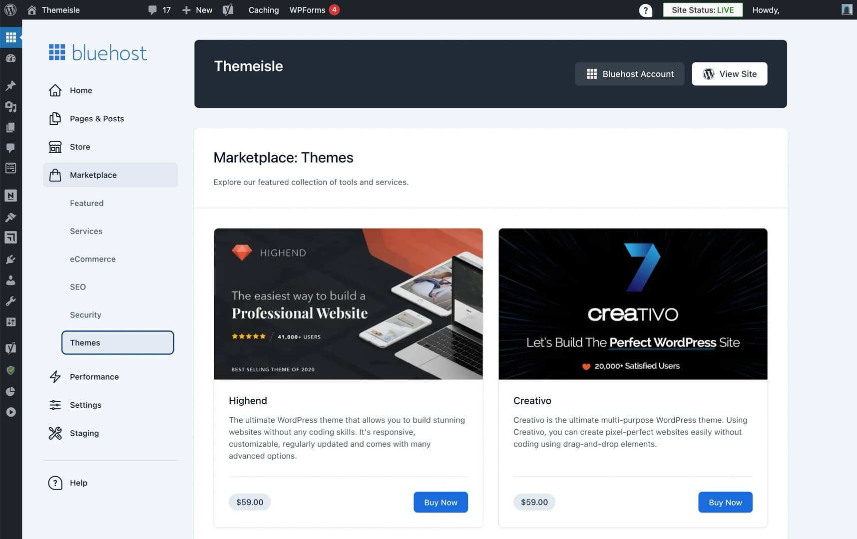The width and height of the screenshot is (857, 539).
Task: Open Performance section
Action: 110,377
